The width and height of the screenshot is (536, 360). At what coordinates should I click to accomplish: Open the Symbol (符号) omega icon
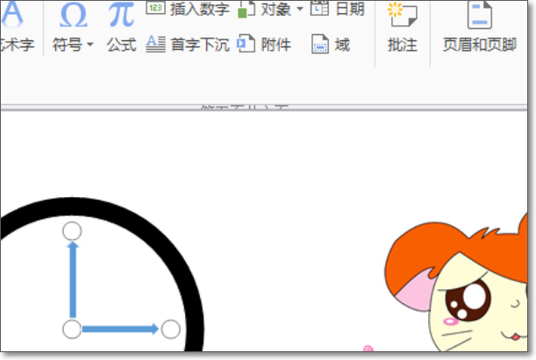pyautogui.click(x=73, y=16)
